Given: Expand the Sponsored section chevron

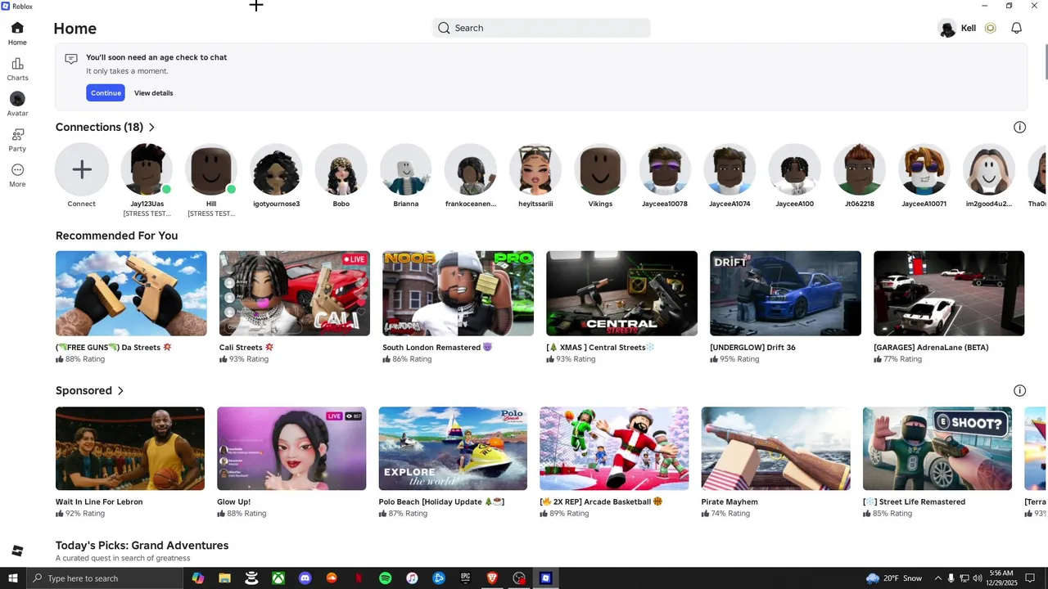Looking at the screenshot, I should (x=120, y=391).
